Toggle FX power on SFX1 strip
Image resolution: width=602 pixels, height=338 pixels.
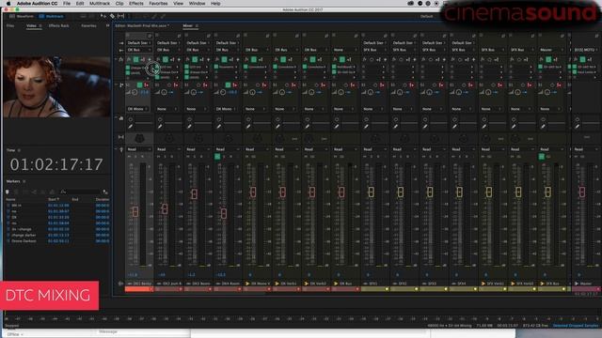372,59
